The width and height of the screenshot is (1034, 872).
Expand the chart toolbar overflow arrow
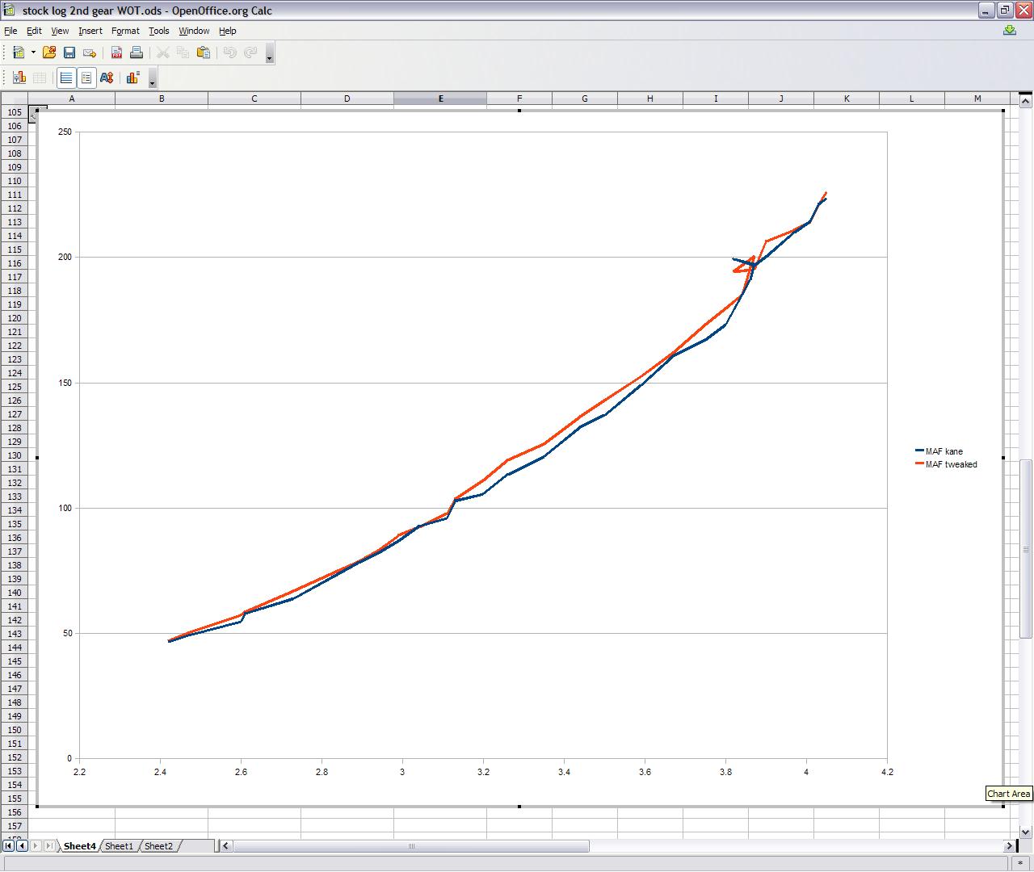(153, 79)
